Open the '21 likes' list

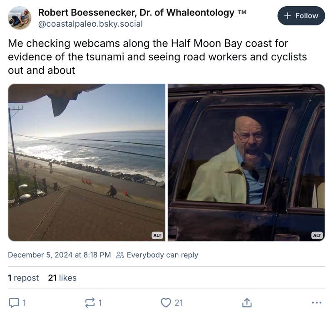click(x=62, y=277)
